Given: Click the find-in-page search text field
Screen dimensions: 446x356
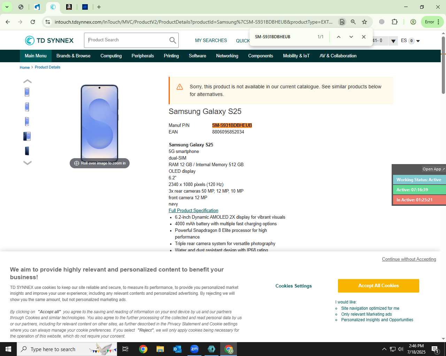Looking at the screenshot, I should pyautogui.click(x=284, y=37).
